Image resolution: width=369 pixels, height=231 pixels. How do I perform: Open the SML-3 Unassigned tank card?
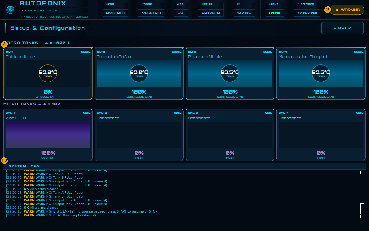[x=230, y=135]
